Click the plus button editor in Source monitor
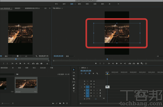The image size is (163, 107). click(47, 64)
